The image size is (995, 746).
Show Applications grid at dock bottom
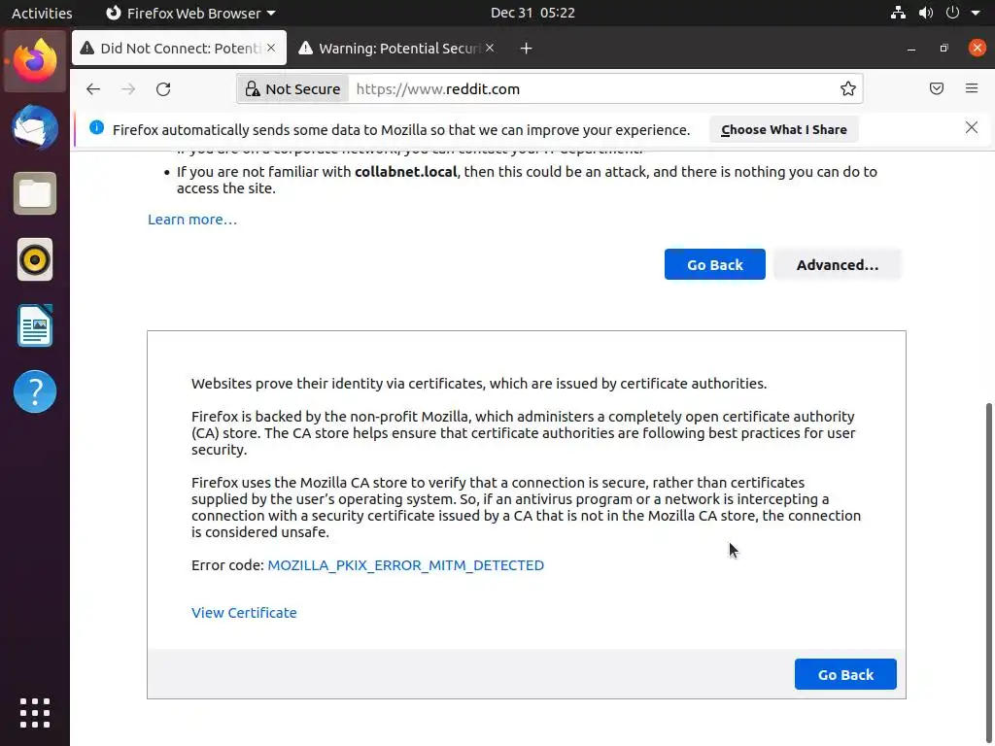(35, 713)
